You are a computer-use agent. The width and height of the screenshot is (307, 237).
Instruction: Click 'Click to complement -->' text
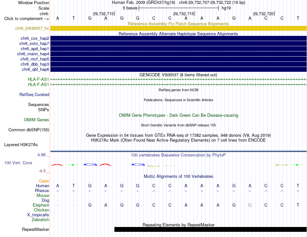pyautogui.click(x=26, y=19)
